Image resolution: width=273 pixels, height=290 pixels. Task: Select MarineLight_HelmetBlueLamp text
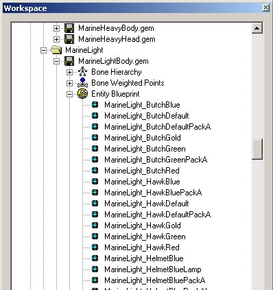(153, 269)
